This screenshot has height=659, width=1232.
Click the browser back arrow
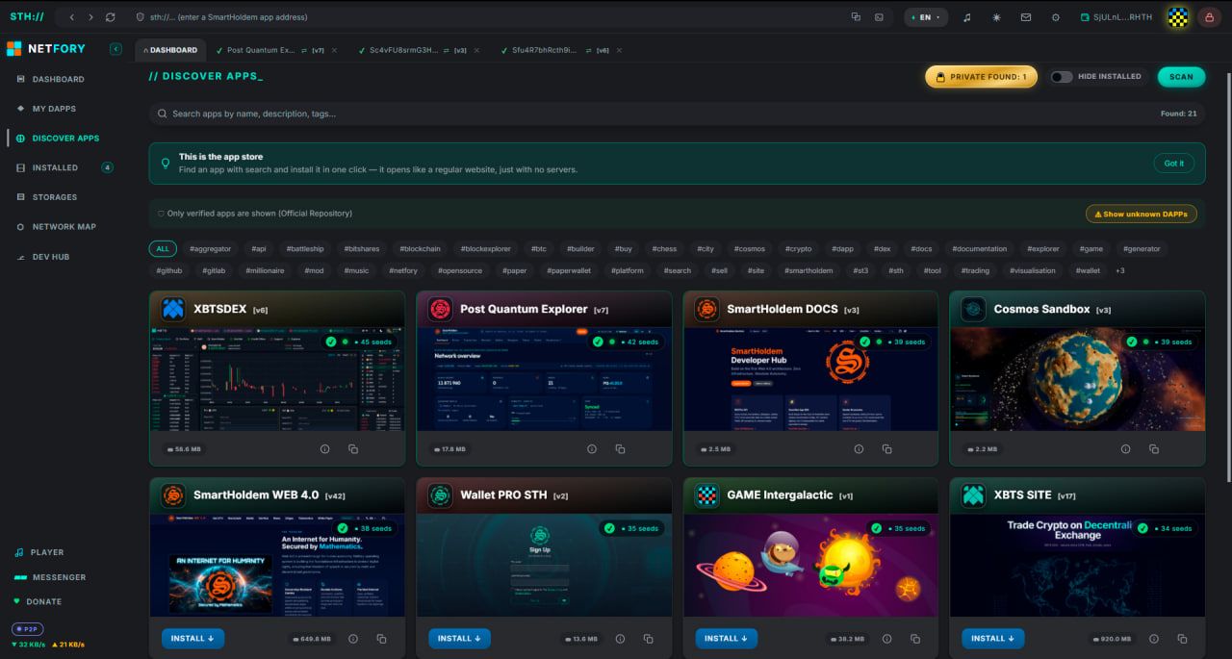point(72,17)
